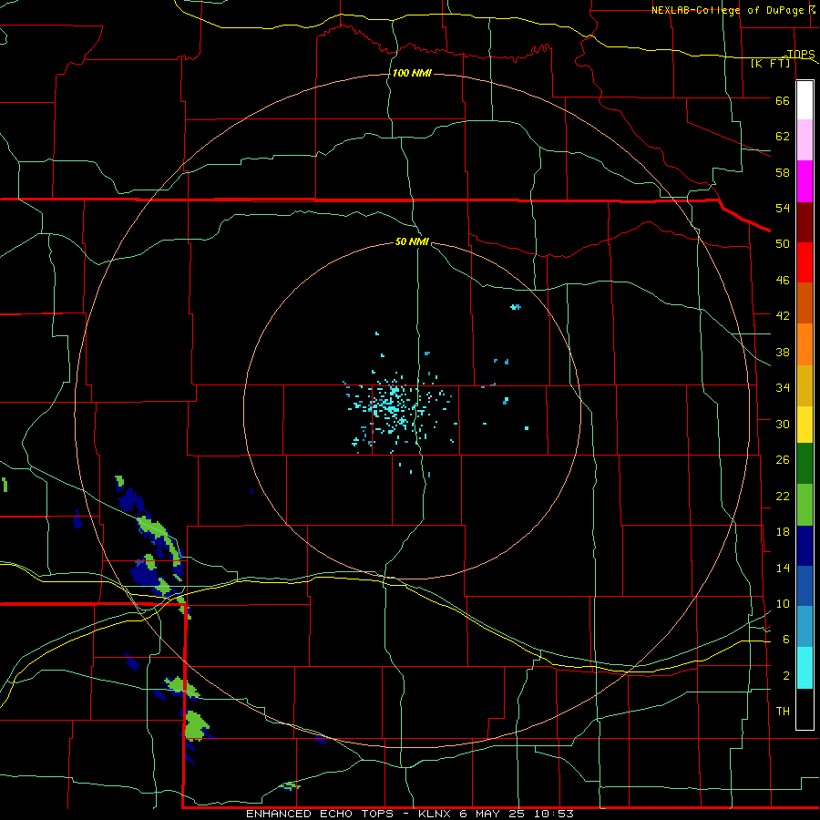Click the 'NEXLAB-College of DuPage' credit text
820x820 pixels.
click(x=730, y=10)
